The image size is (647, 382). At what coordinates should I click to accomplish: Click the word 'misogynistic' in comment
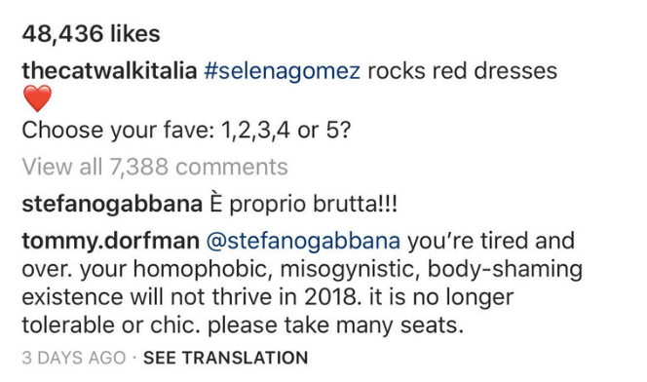(350, 269)
